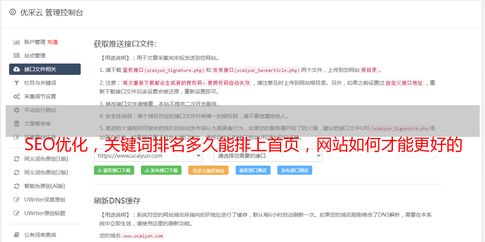Click the 刷新DNS缓存 heading
The height and width of the screenshot is (242, 485).
click(x=117, y=200)
